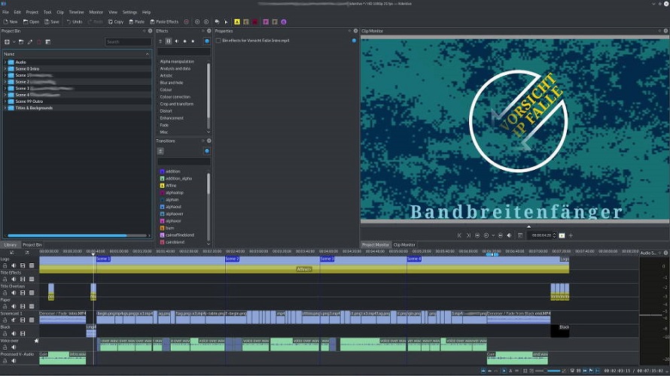Select the Colour correction effects category

[175, 97]
